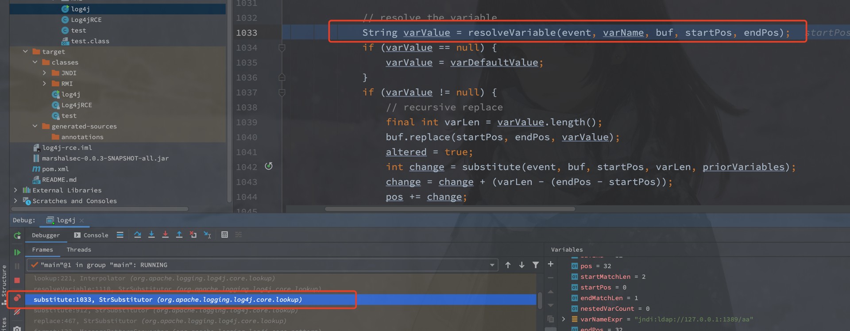Viewport: 850px width, 331px height.
Task: Expand the RMI folder under classes
Action: 44,84
